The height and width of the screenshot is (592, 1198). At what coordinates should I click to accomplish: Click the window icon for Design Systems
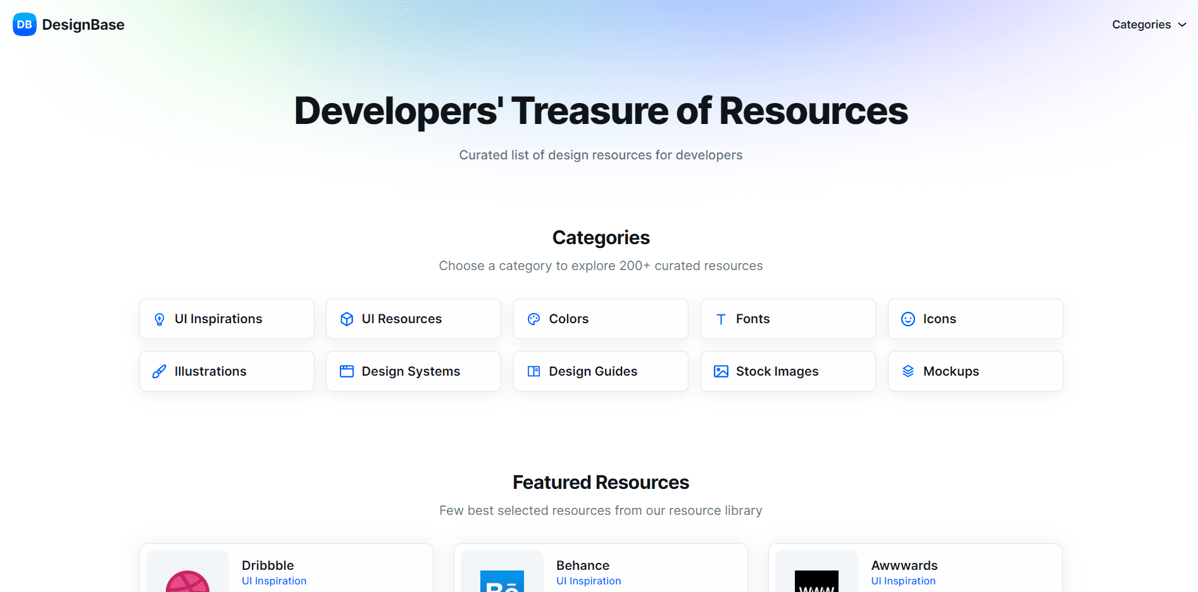[347, 372]
